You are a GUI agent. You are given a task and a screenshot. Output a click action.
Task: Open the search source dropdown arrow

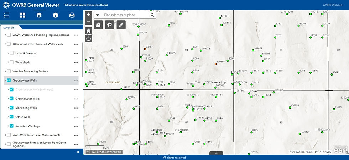(x=98, y=15)
